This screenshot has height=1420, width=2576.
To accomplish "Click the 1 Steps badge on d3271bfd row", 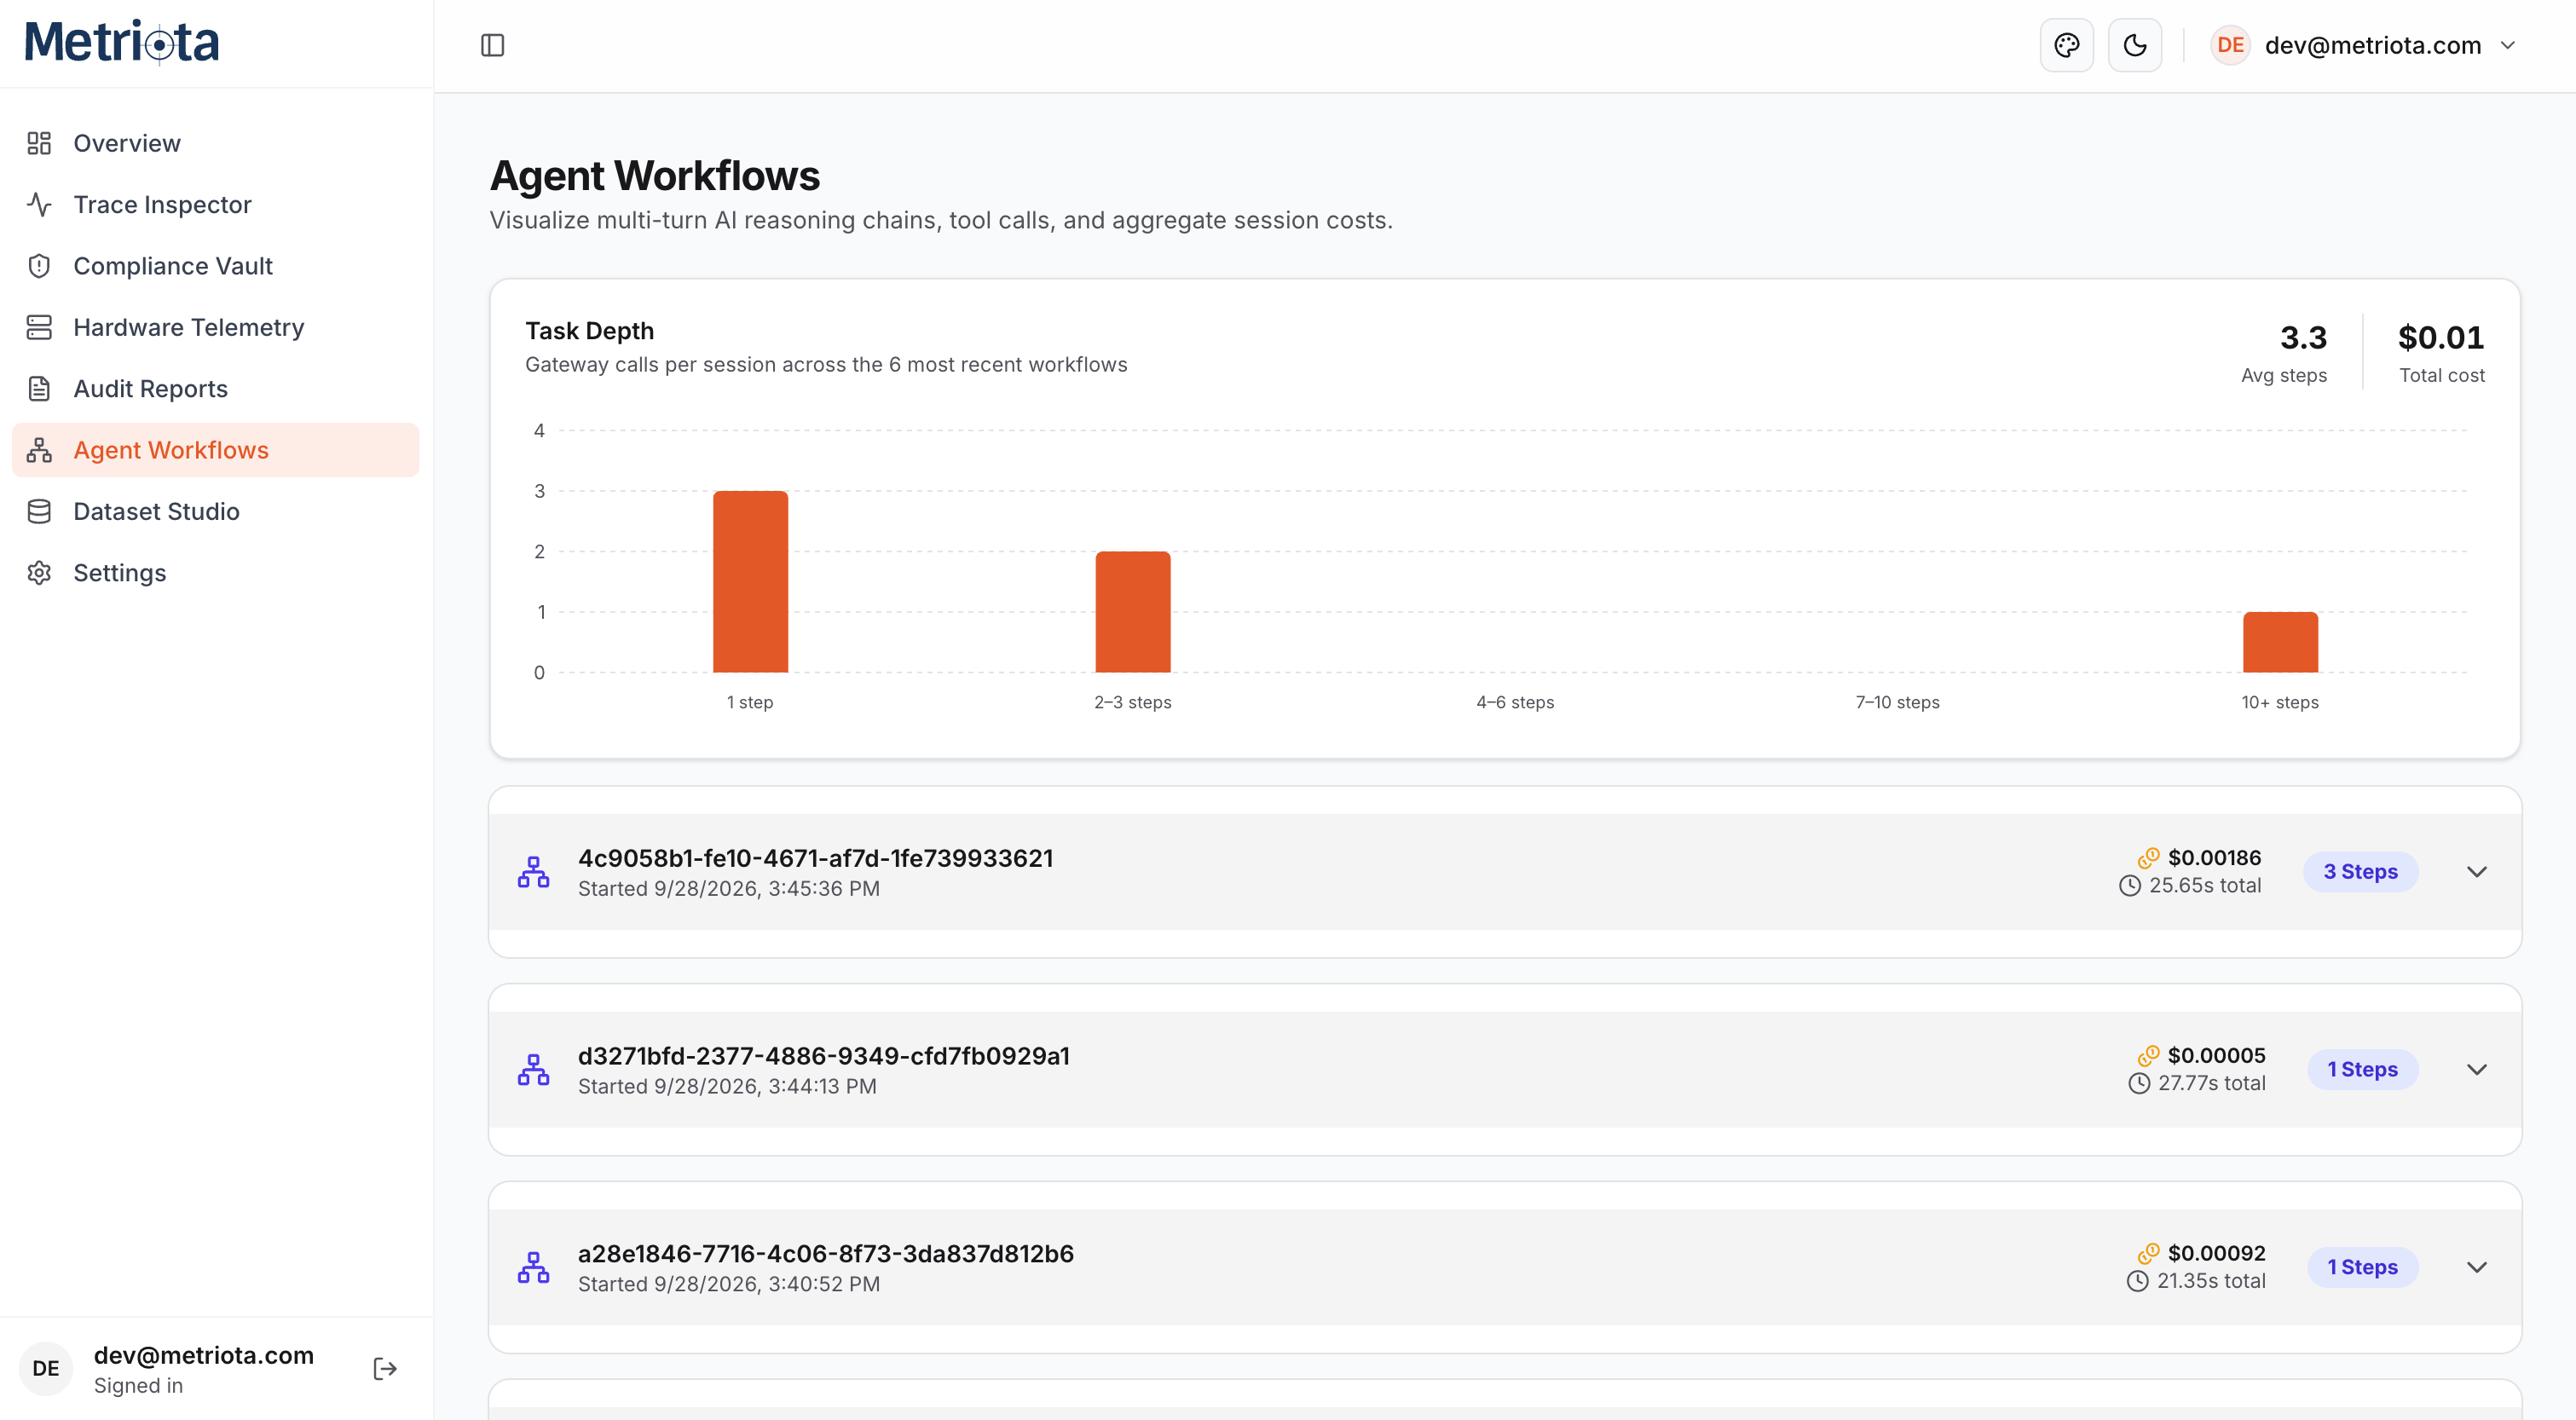I will (x=2362, y=1070).
